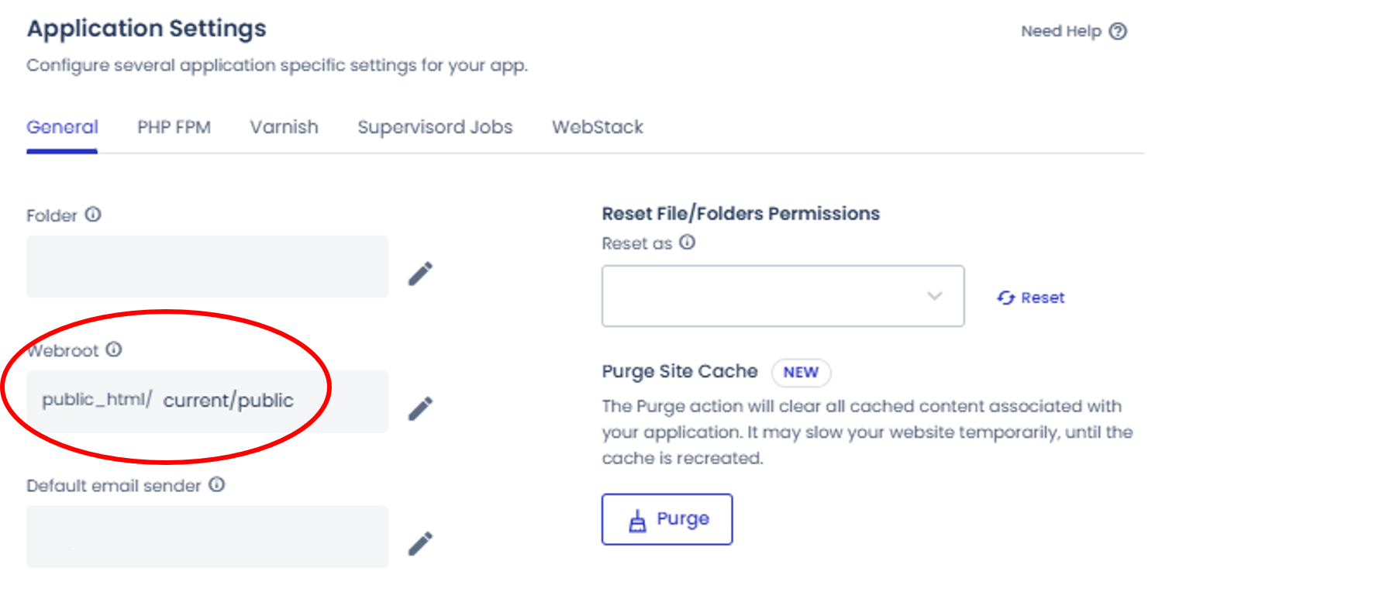Select the Supervisord Jobs tab
This screenshot has width=1379, height=599.
click(x=435, y=127)
